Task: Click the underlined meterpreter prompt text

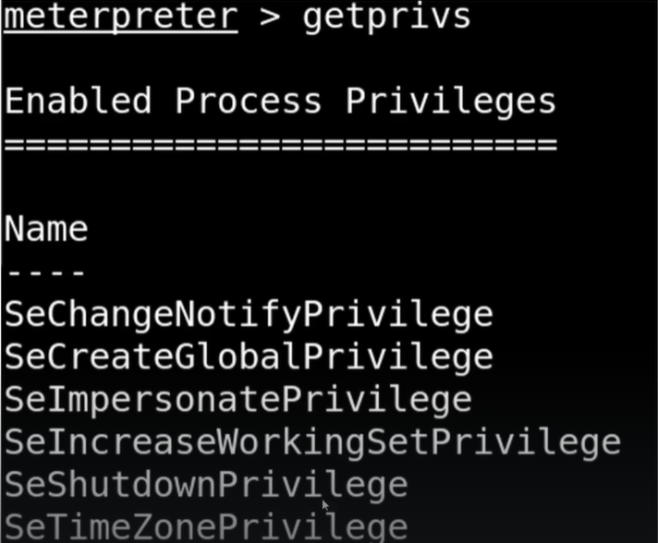Action: (120, 17)
